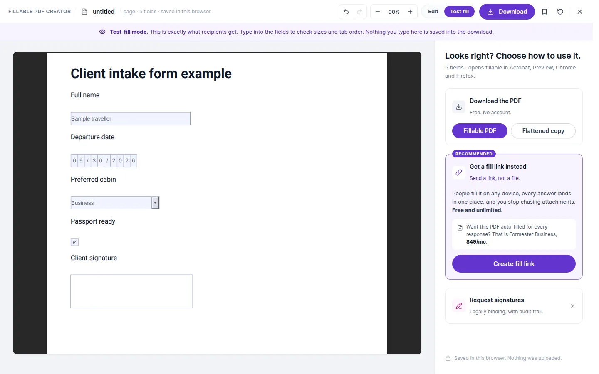
Task: Click the Fillable PDF button
Action: [480, 131]
